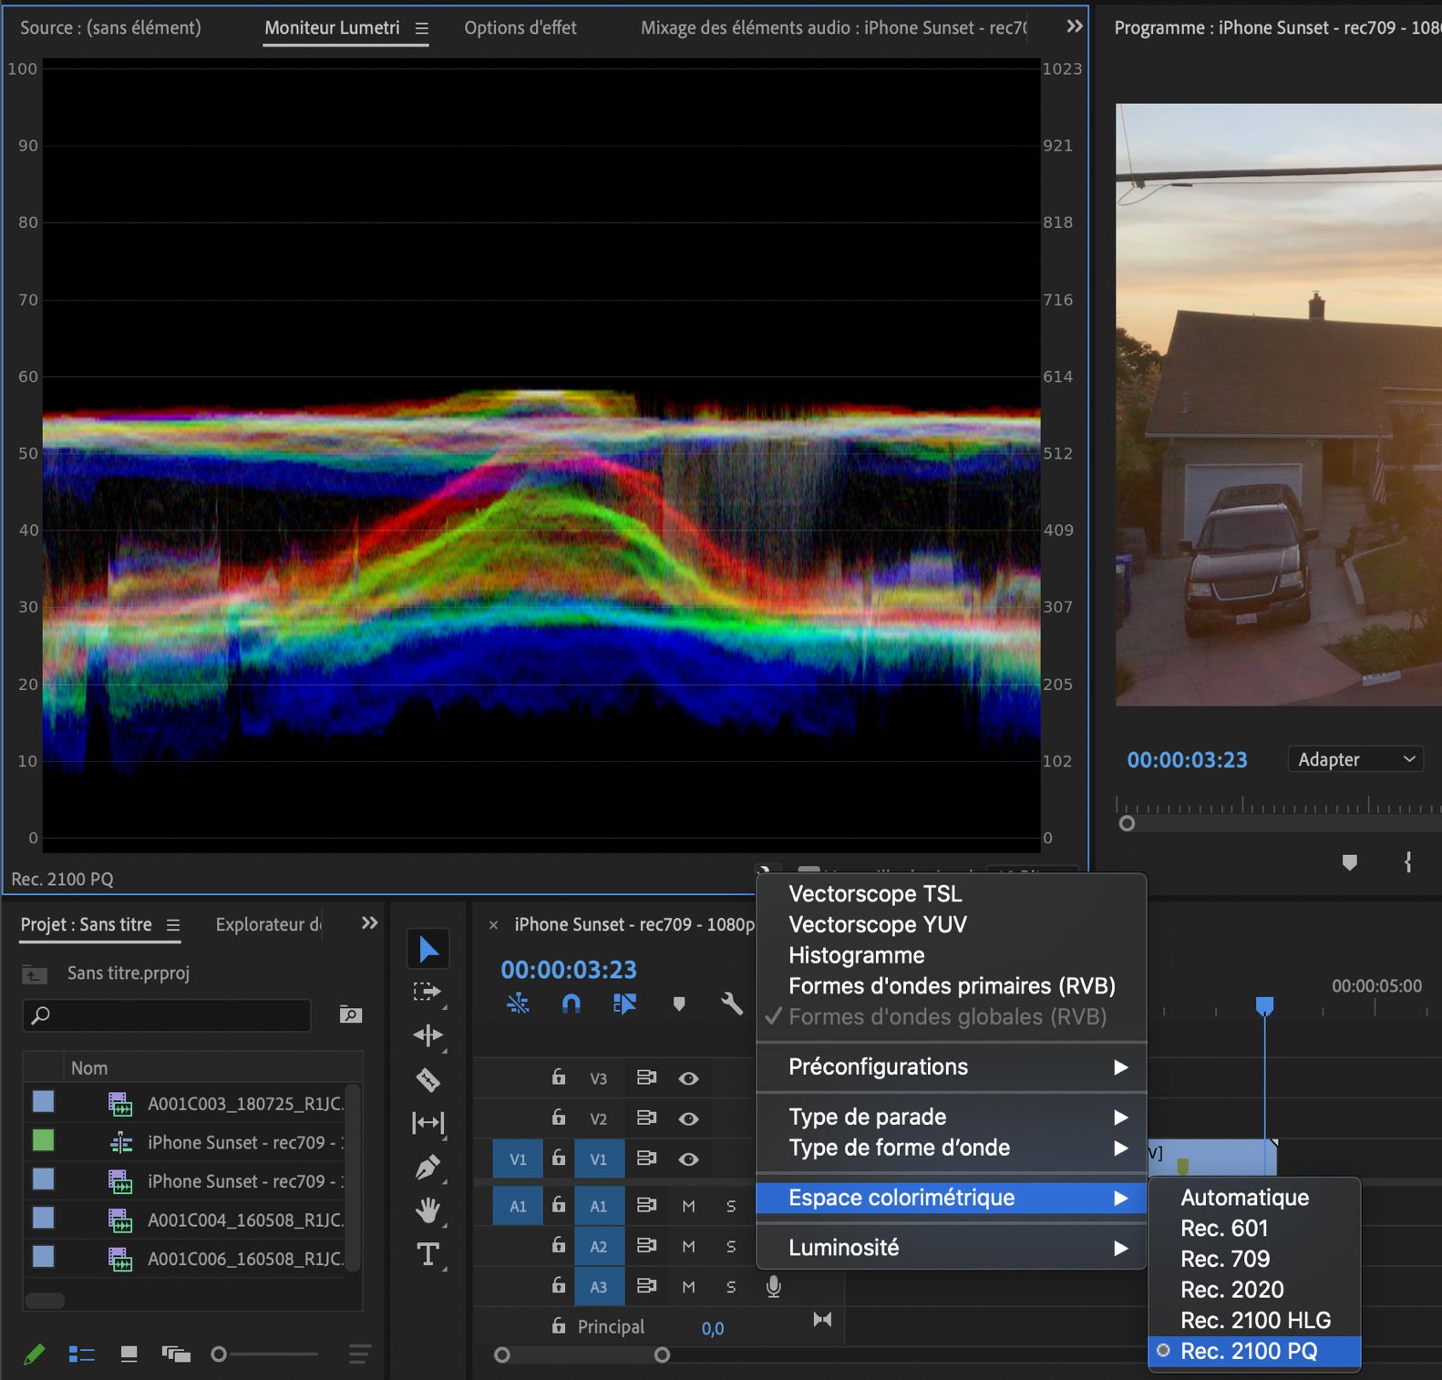Select Histogramme from the scope menu
Viewport: 1442px width, 1380px height.
tap(856, 955)
